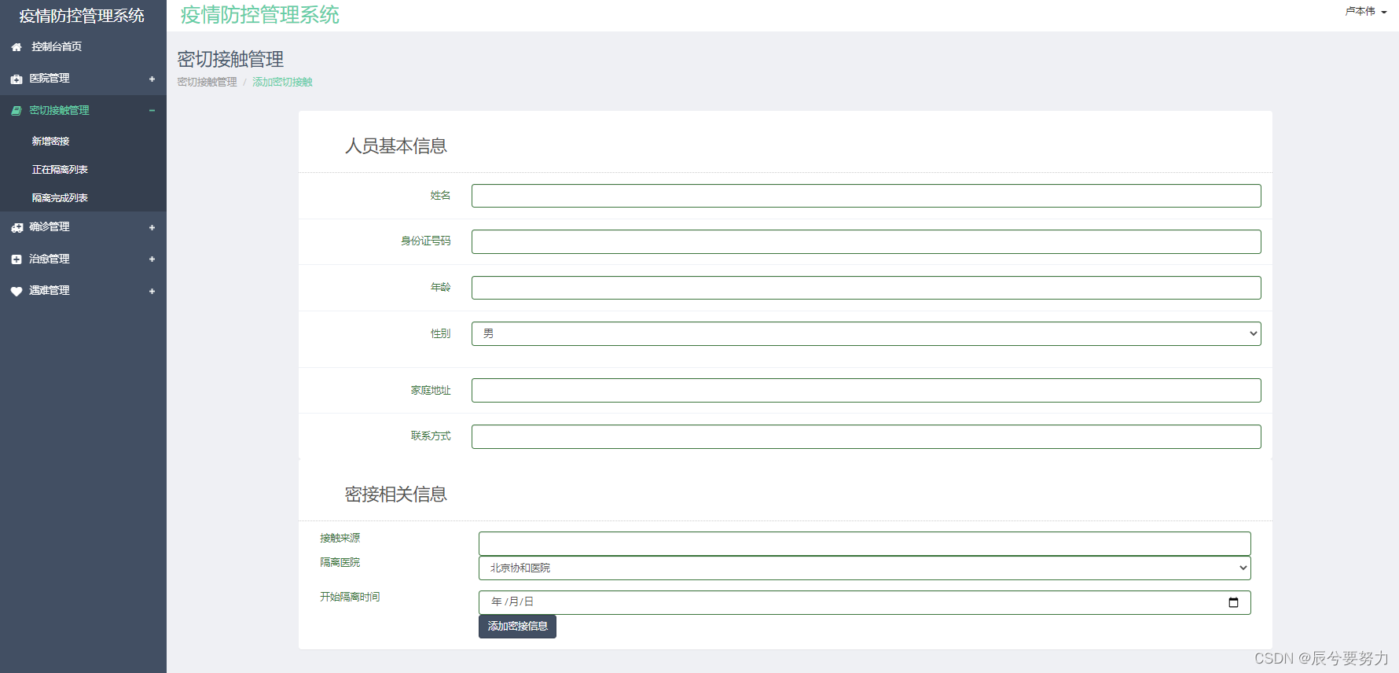Viewport: 1399px width, 673px height.
Task: Click the 接触来源 field label
Action: tap(340, 539)
